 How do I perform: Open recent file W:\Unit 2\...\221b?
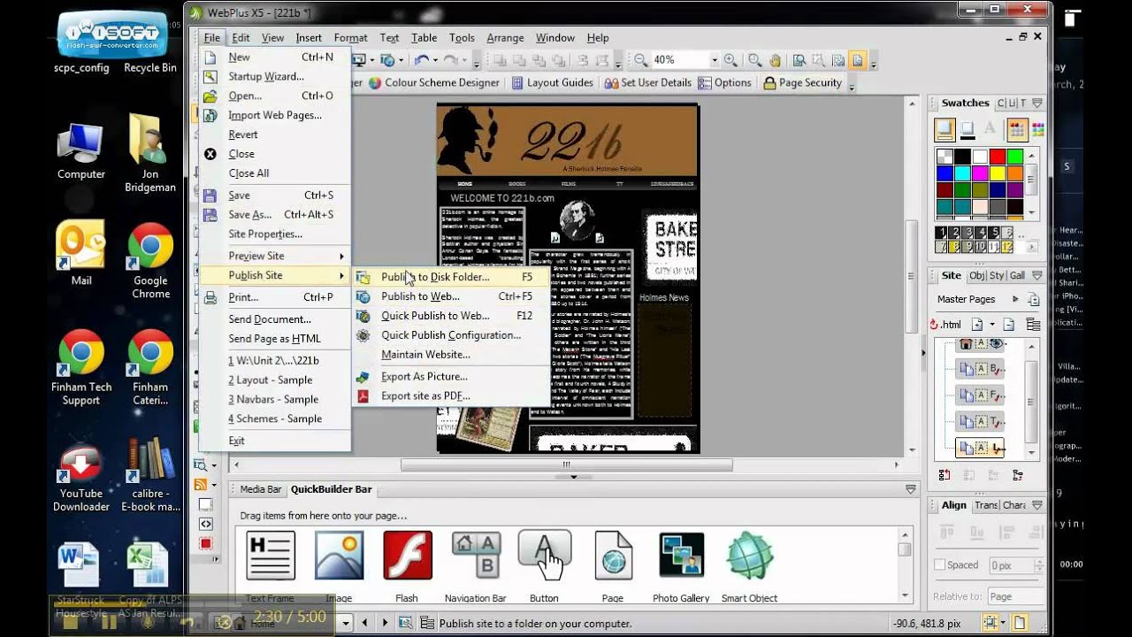(x=275, y=360)
